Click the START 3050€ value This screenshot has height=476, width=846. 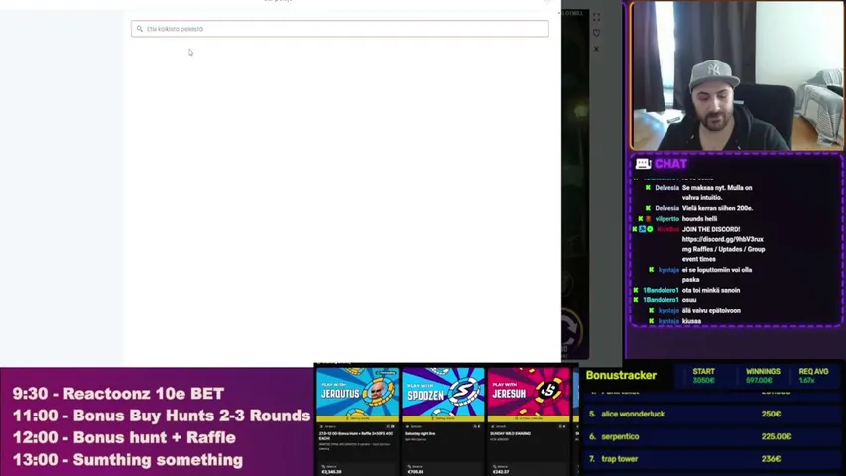click(703, 381)
